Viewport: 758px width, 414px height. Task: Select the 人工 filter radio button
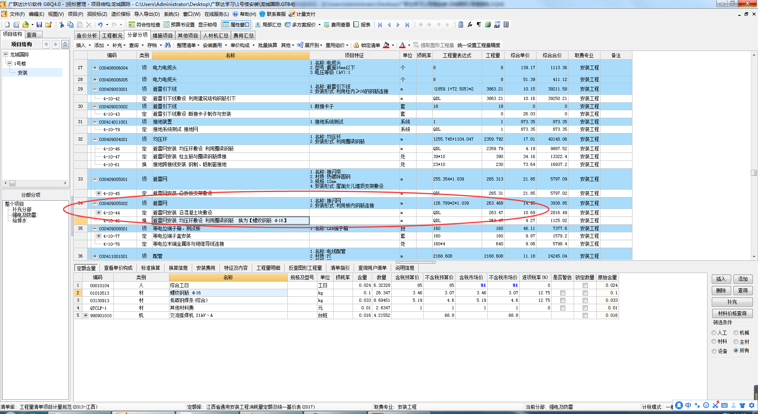pos(714,333)
